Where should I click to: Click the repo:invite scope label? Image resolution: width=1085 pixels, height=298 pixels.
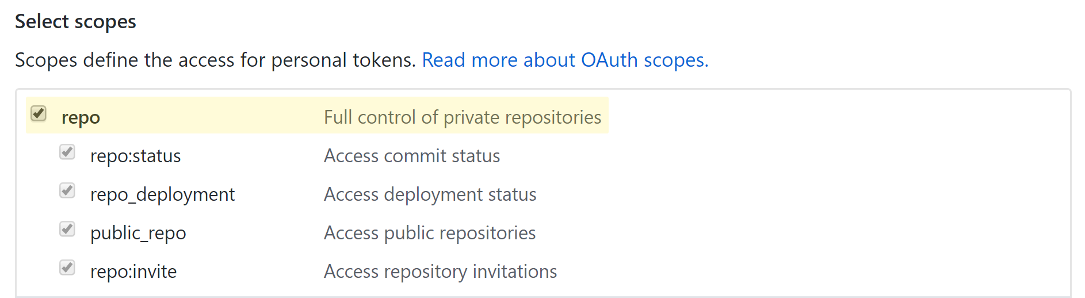click(x=133, y=272)
